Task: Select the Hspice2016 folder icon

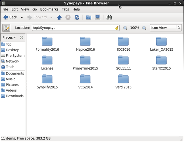Action: tap(85, 41)
